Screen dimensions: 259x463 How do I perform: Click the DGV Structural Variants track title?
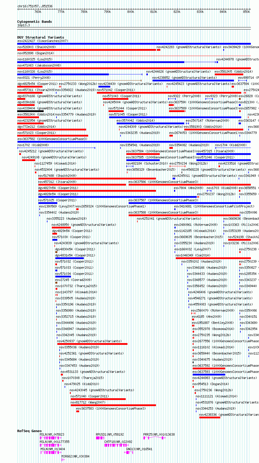(40, 37)
